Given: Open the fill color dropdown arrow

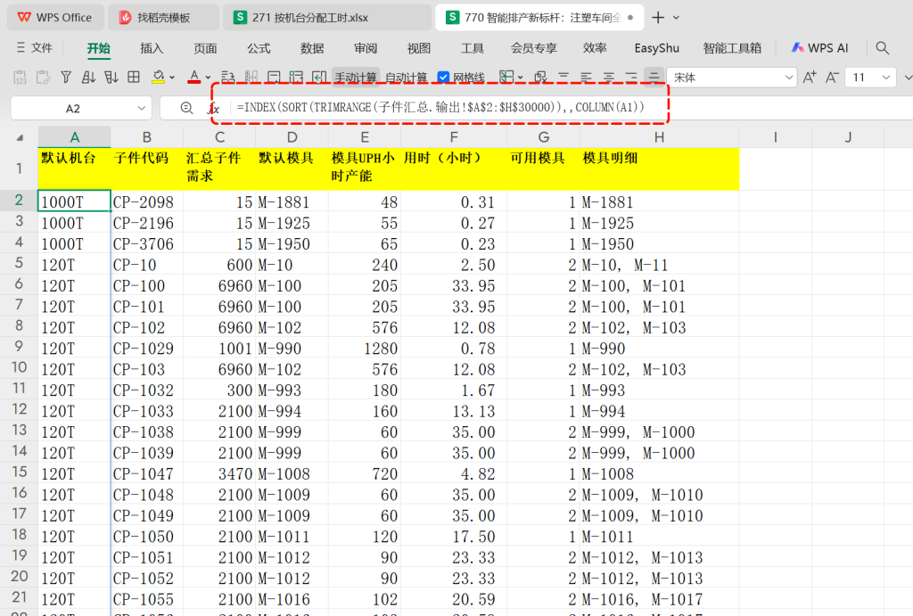Looking at the screenshot, I should click(x=172, y=78).
